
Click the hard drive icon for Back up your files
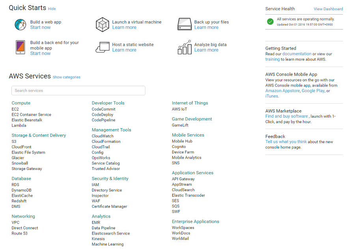click(185, 24)
